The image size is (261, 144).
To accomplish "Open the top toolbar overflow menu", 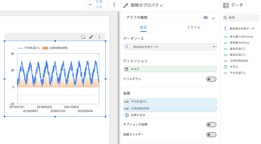I will (114, 5).
